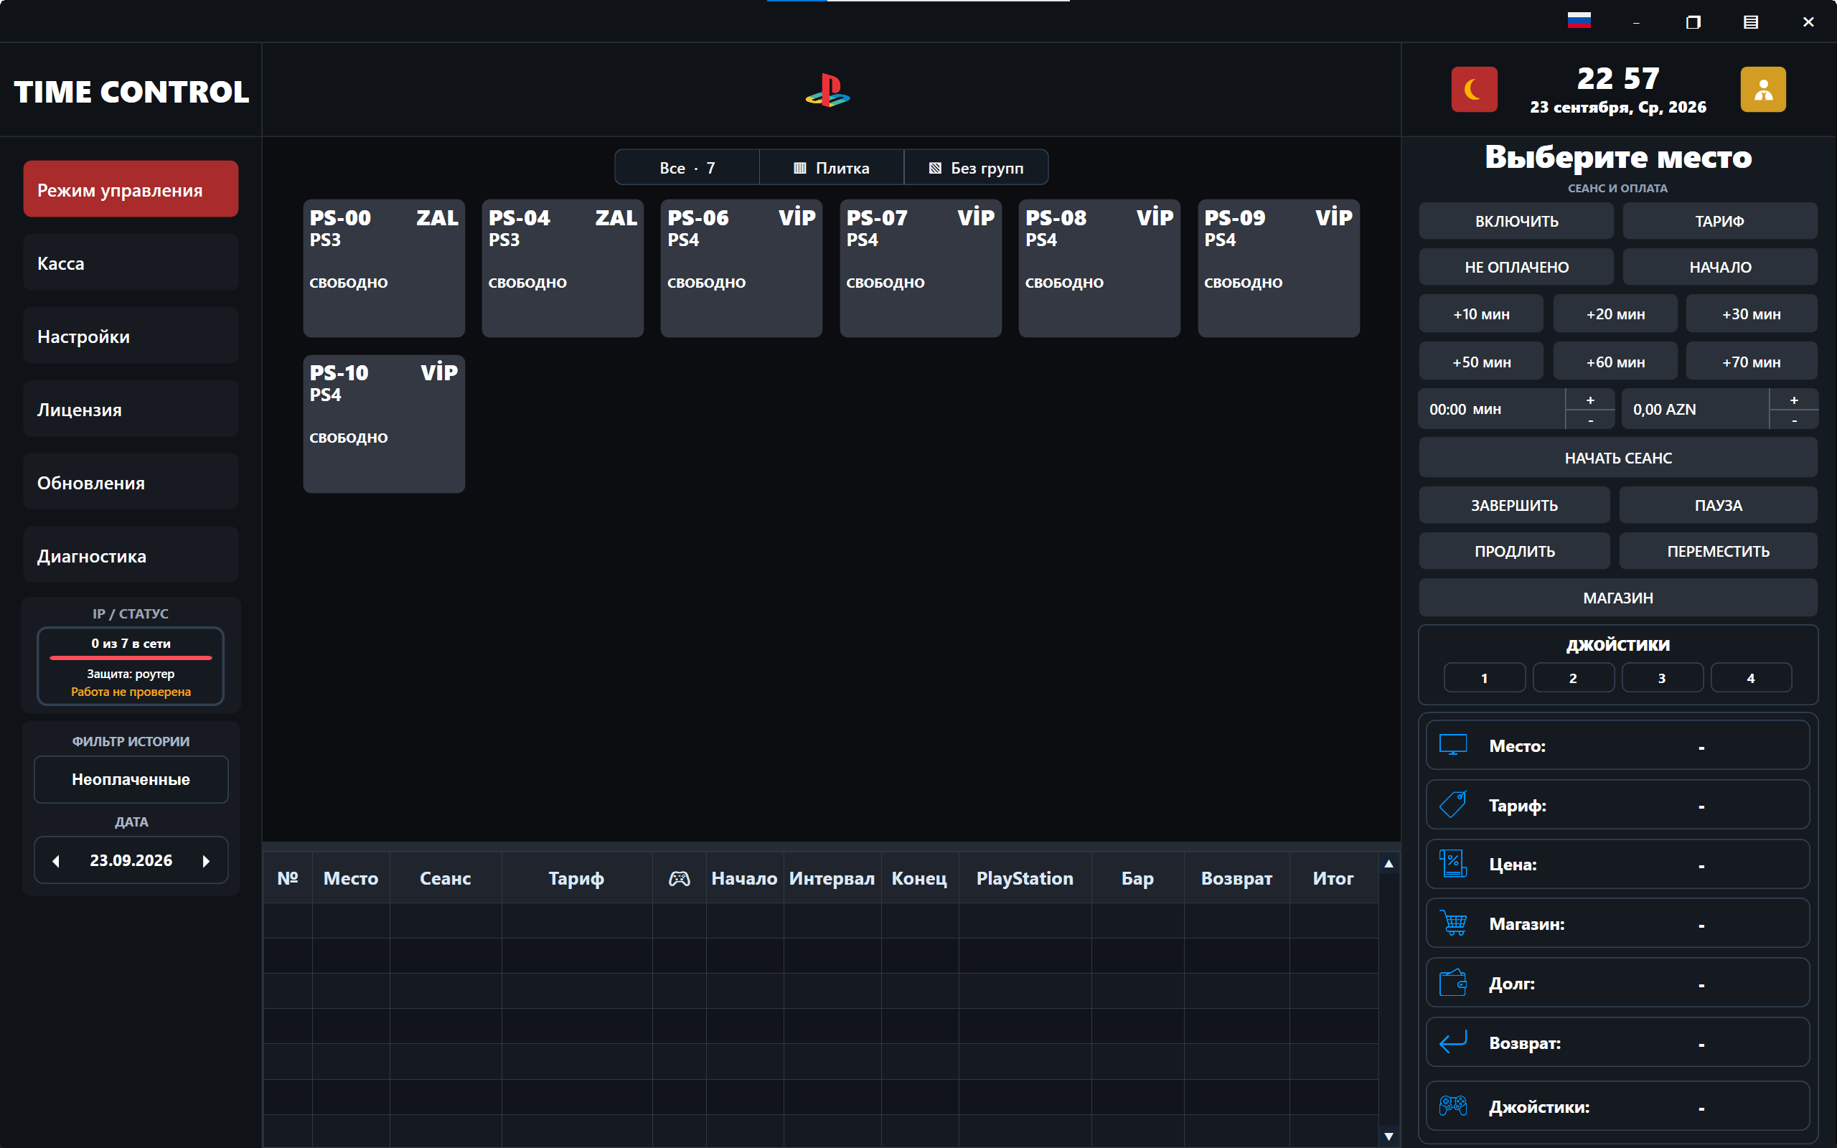Go to next date with right arrow
This screenshot has width=1837, height=1148.
[206, 861]
